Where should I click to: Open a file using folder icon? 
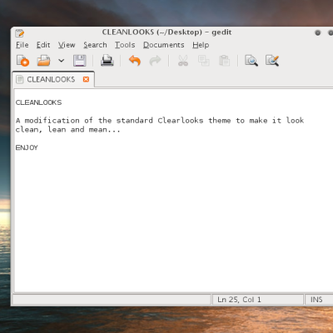point(43,61)
